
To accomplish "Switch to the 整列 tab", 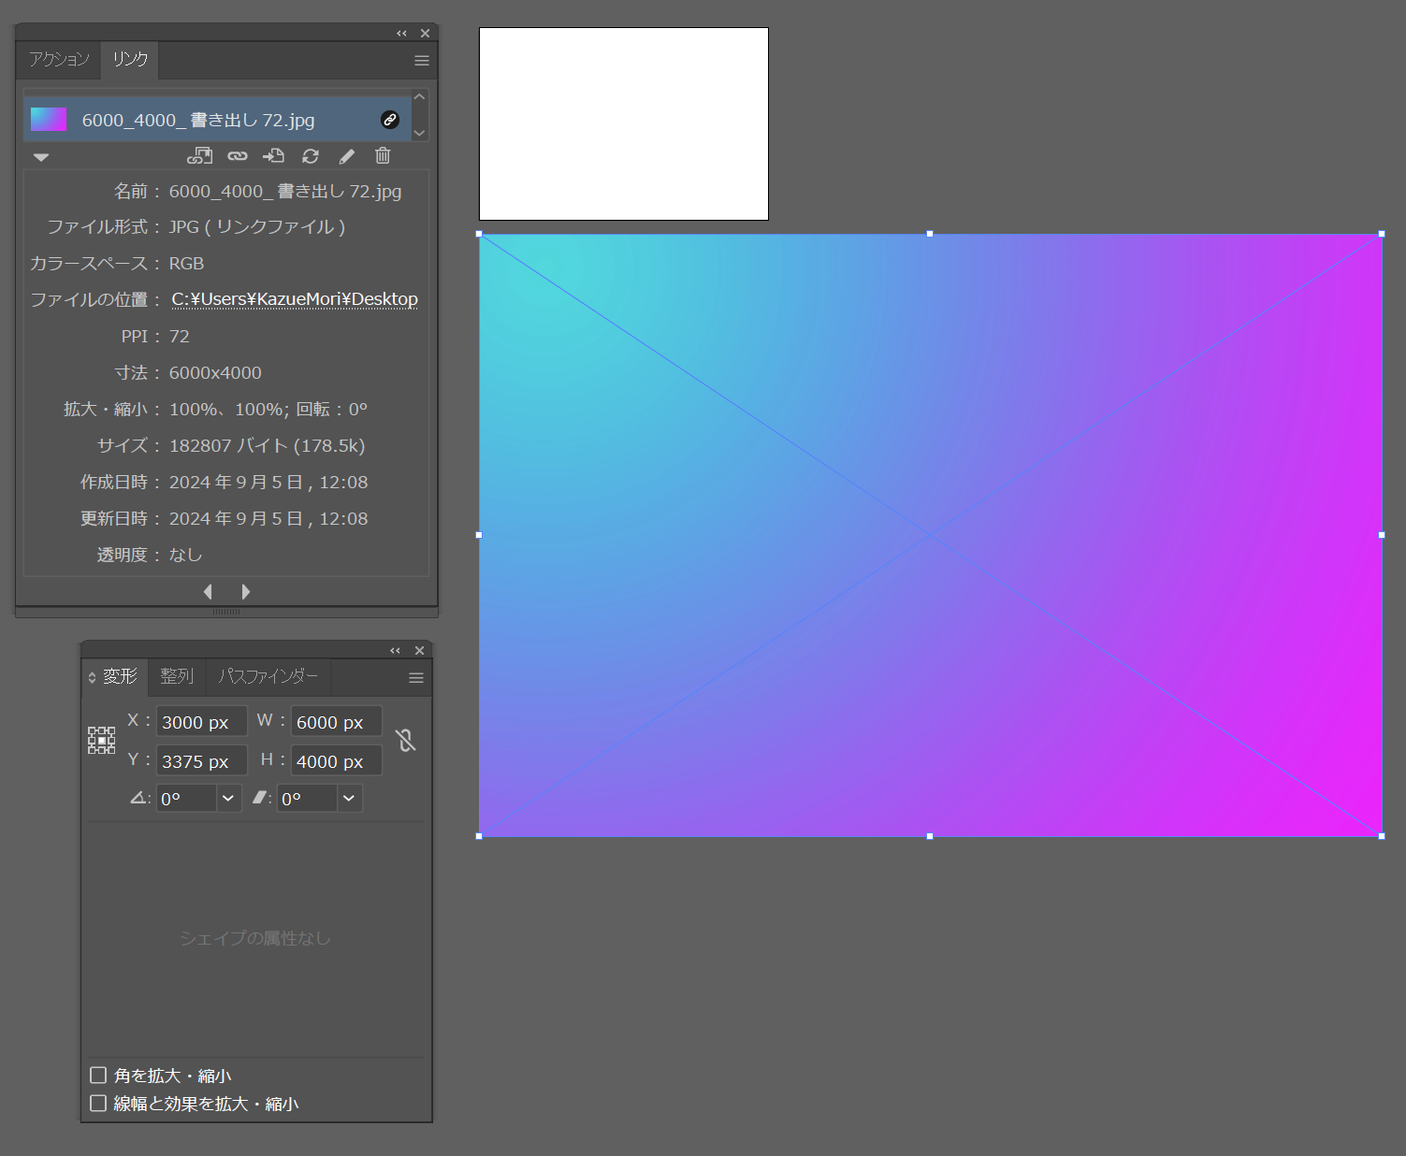I will 177,676.
